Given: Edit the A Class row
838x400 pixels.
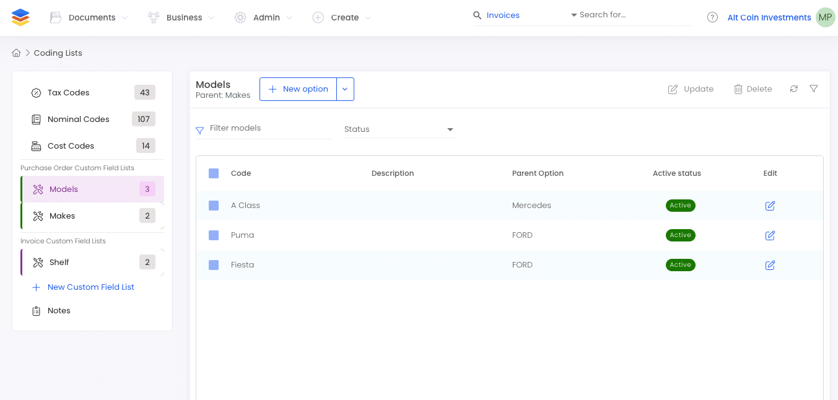Looking at the screenshot, I should pyautogui.click(x=770, y=206).
